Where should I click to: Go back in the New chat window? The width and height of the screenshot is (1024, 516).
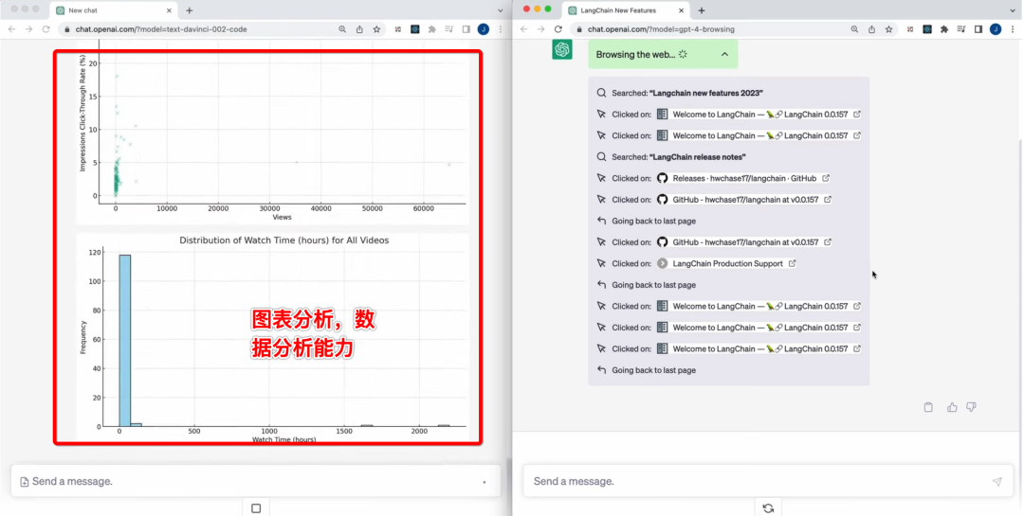point(11,29)
